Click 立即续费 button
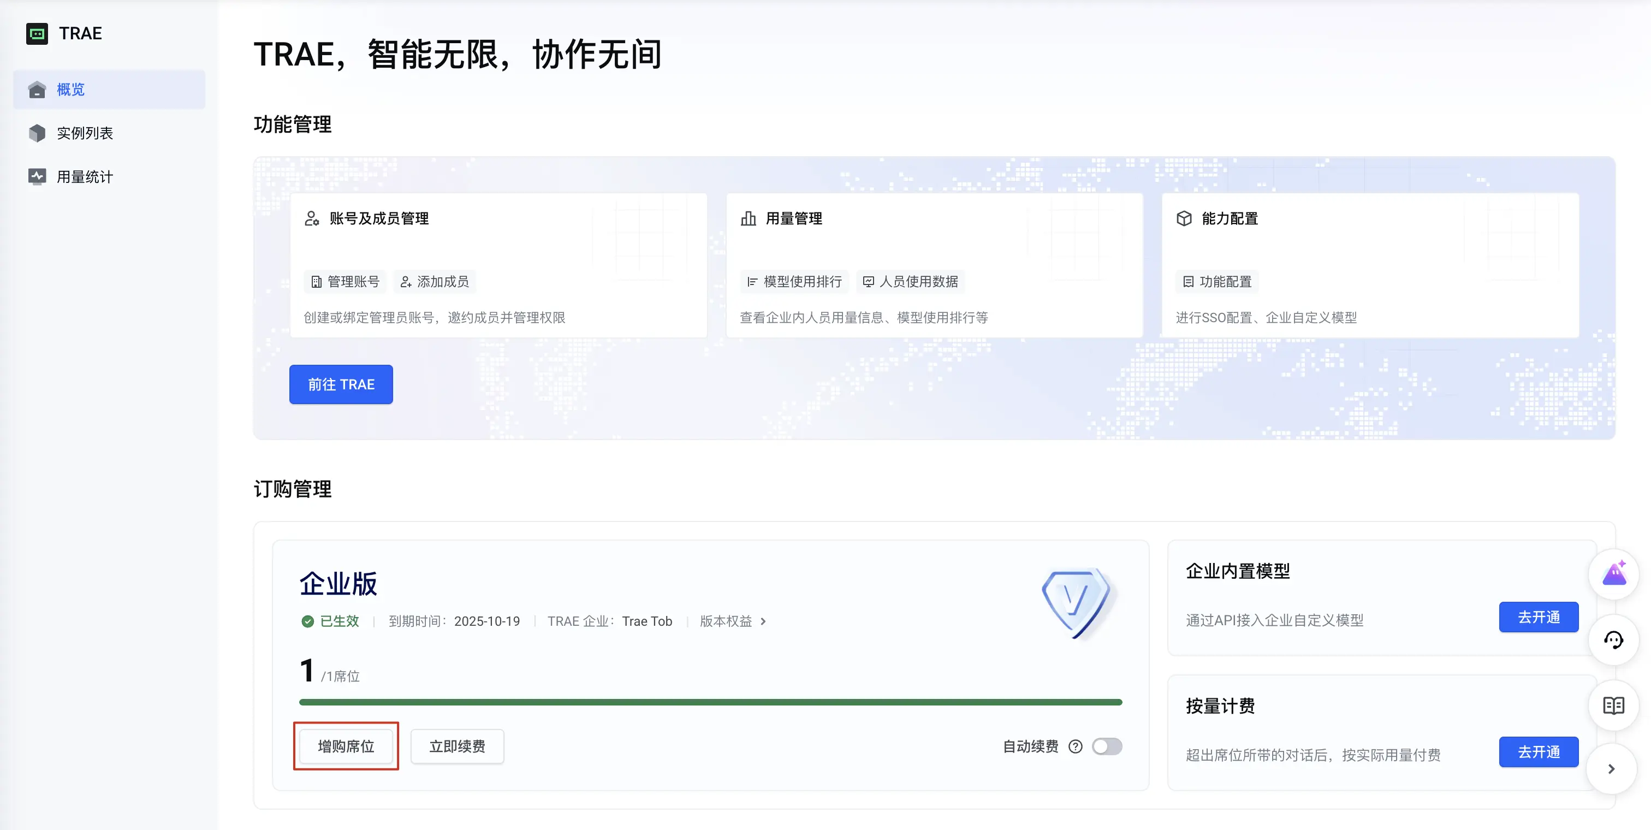Image resolution: width=1651 pixels, height=830 pixels. point(457,746)
